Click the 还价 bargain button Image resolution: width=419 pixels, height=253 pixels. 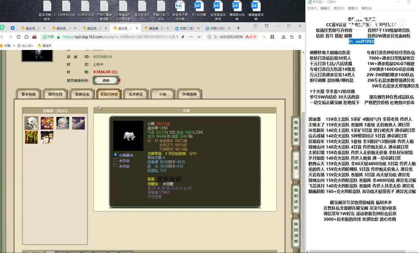tap(106, 80)
